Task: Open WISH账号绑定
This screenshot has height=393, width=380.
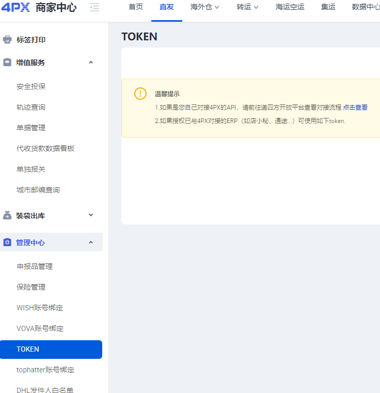Action: coord(40,308)
